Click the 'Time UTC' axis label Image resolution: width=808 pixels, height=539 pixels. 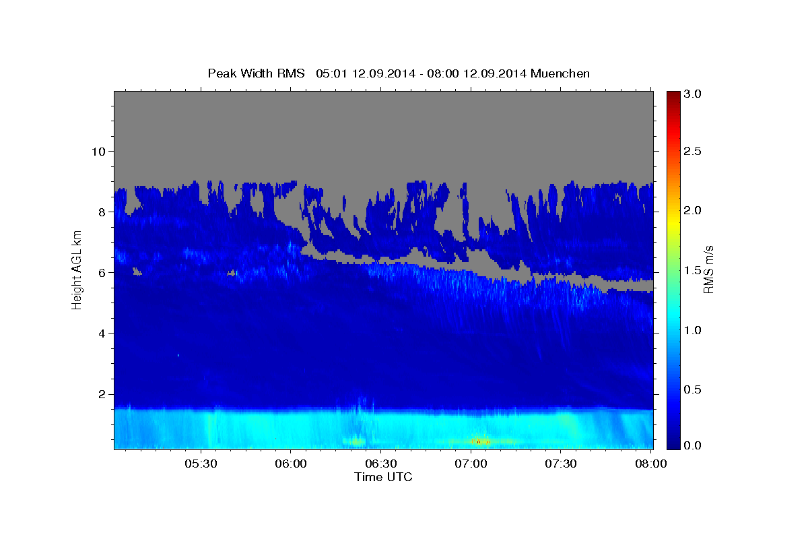(x=383, y=477)
